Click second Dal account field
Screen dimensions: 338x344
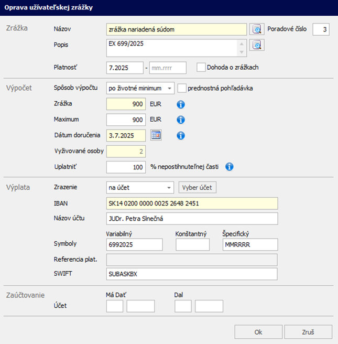(x=209, y=306)
